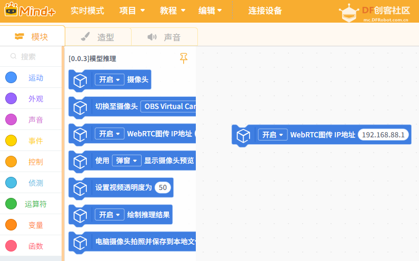The width and height of the screenshot is (419, 261).
Task: Open the 编辑 menu
Action: tap(210, 11)
